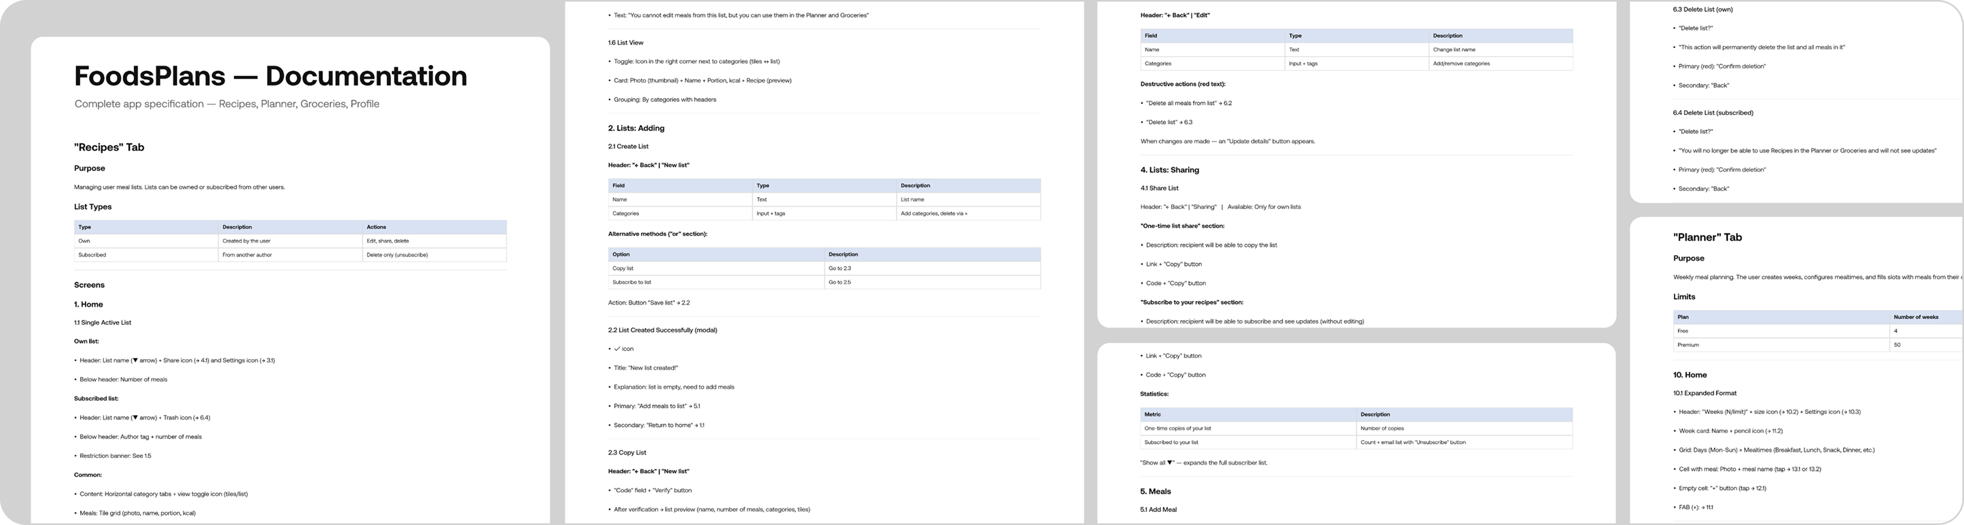Click the "Show all ▼" explanation line

[x=1204, y=462]
